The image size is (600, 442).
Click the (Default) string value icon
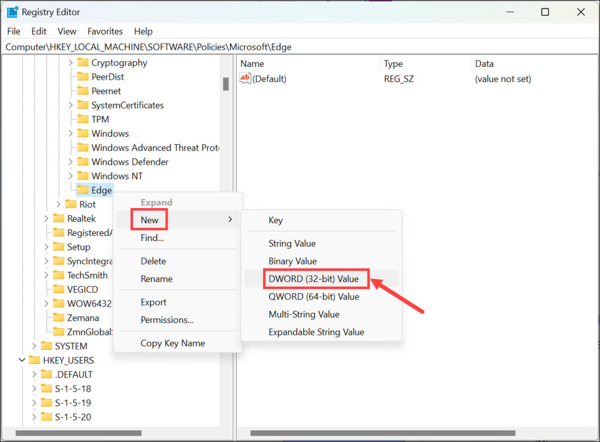point(245,78)
